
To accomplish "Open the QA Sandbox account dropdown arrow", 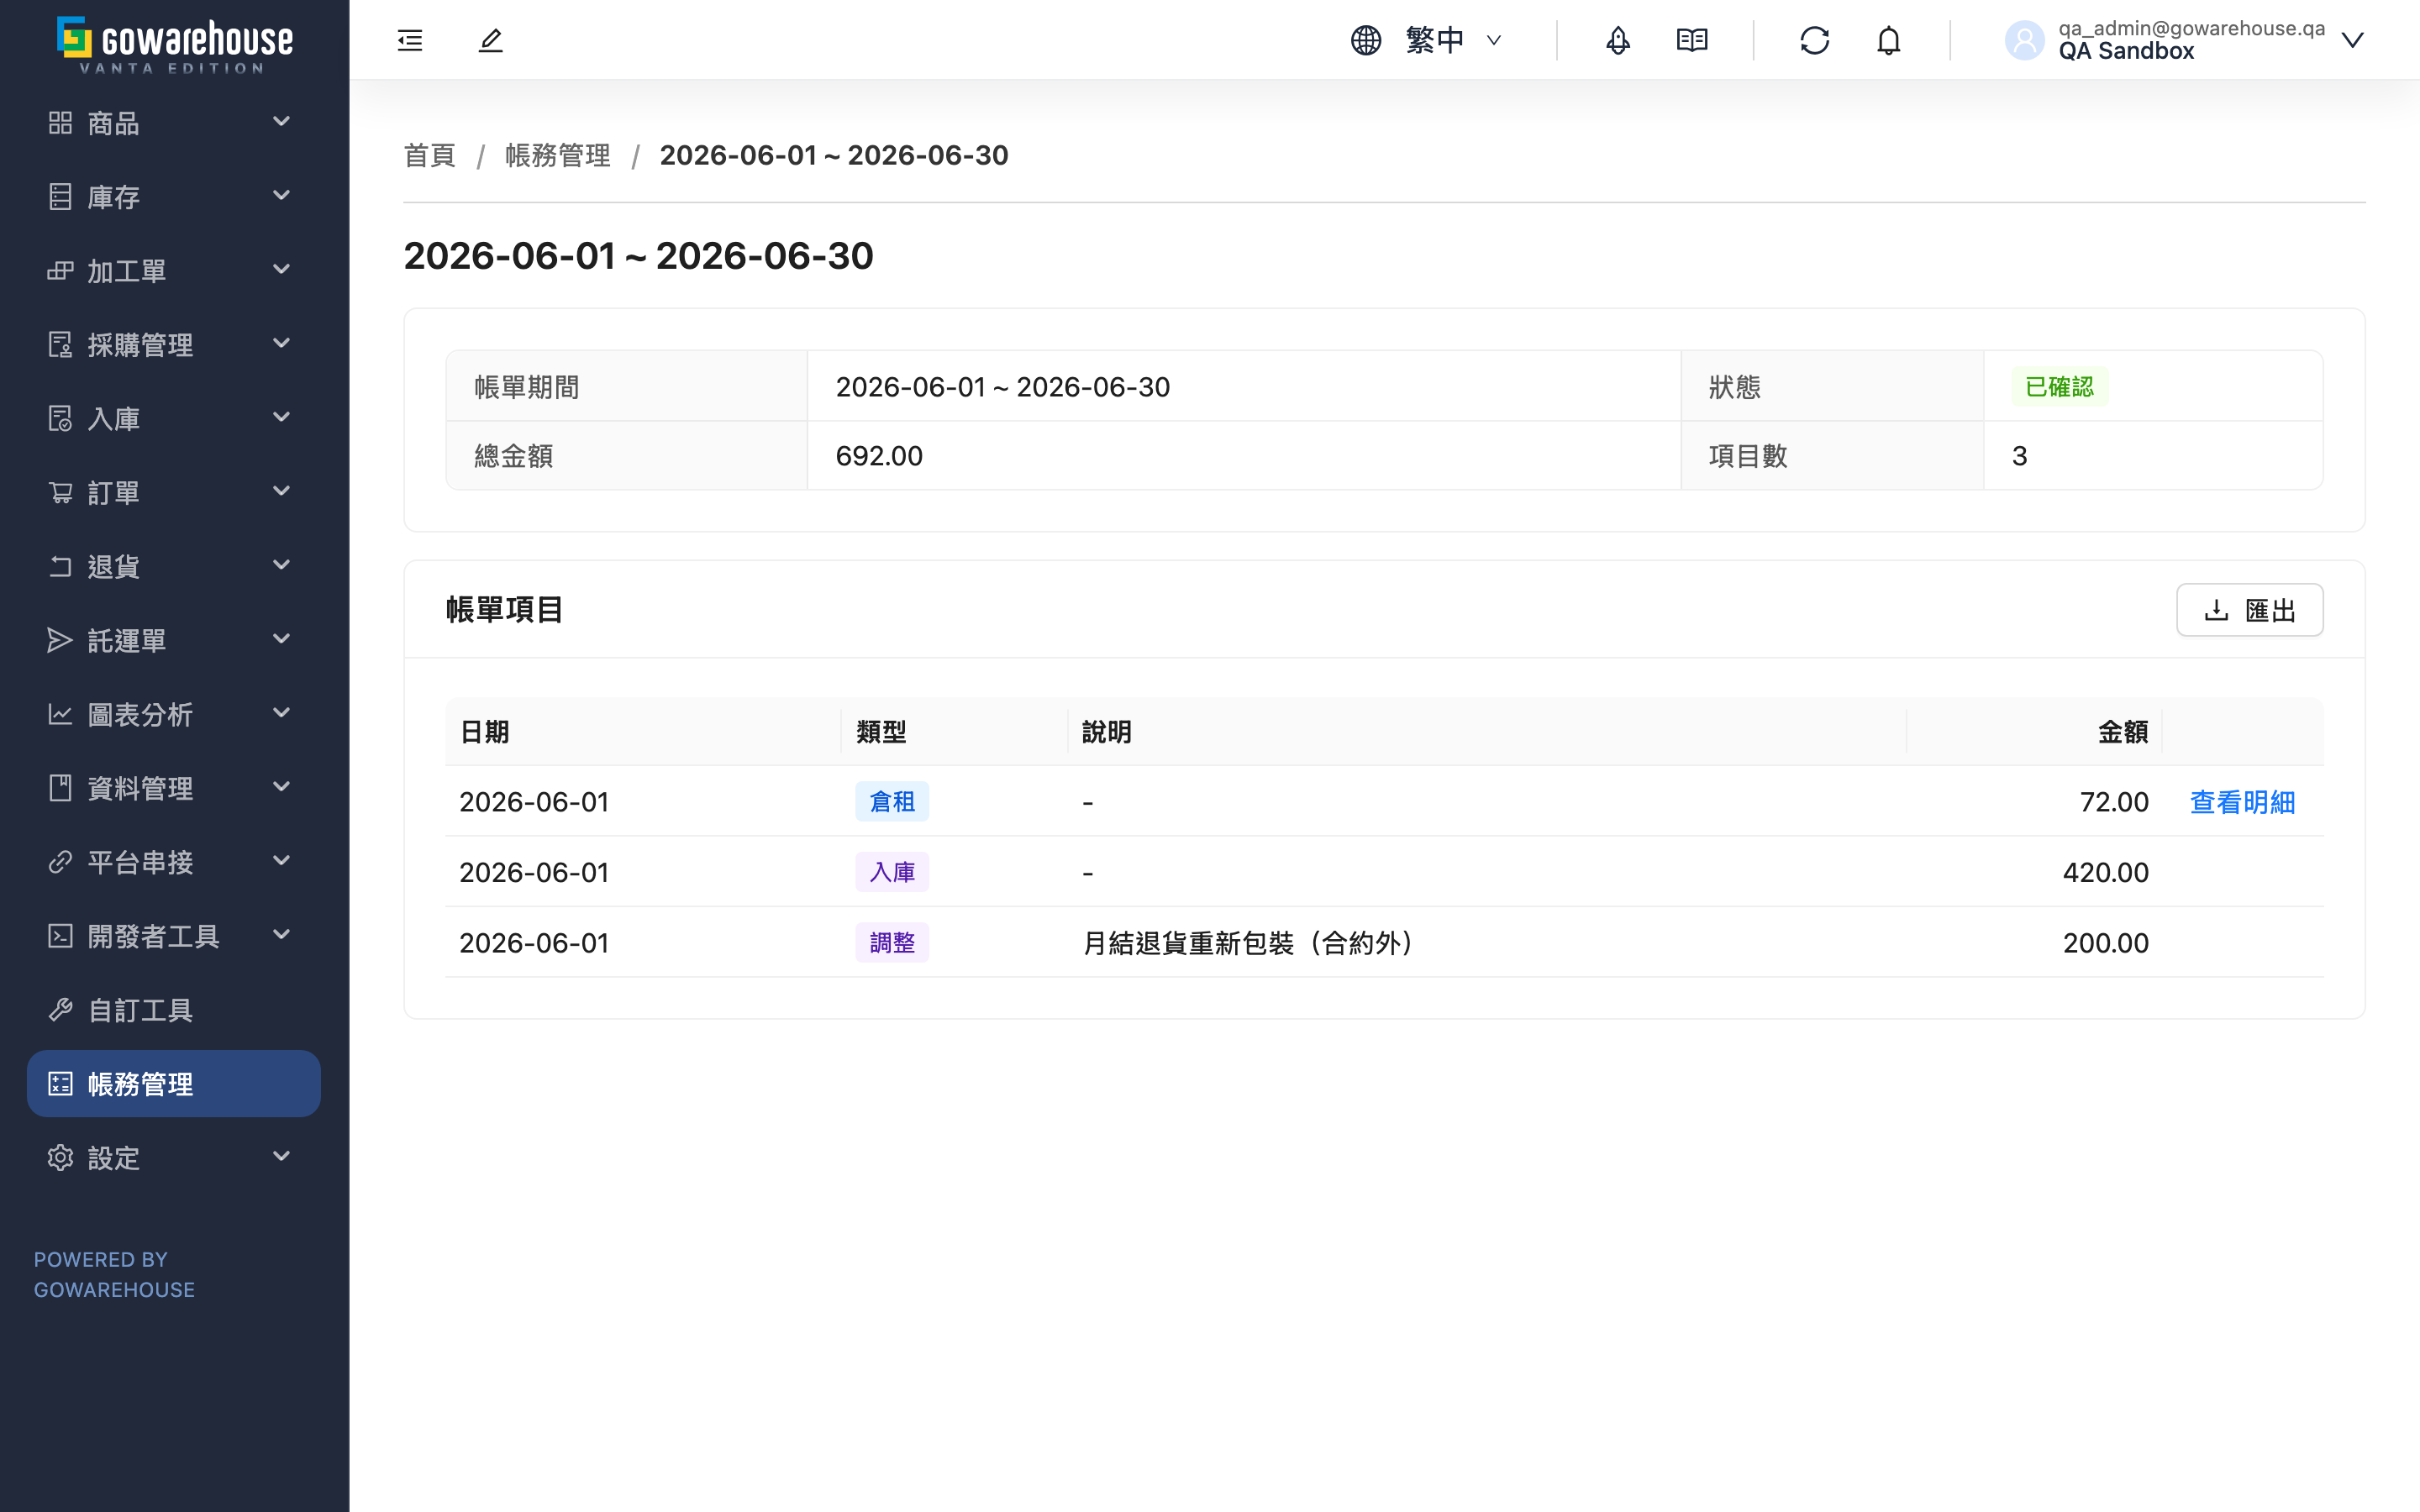I will tap(2353, 40).
